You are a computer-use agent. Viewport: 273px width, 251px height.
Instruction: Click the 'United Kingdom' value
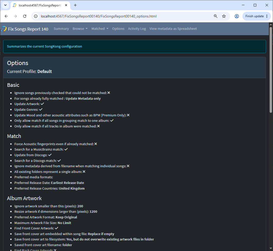point(72,189)
